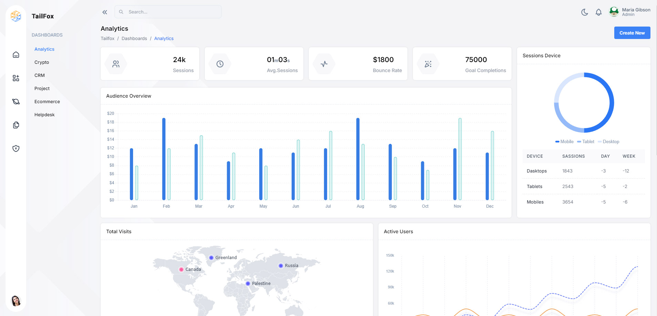Screen dimensions: 657x316
Task: Collapse sidebar with double chevron icon
Action: [105, 12]
